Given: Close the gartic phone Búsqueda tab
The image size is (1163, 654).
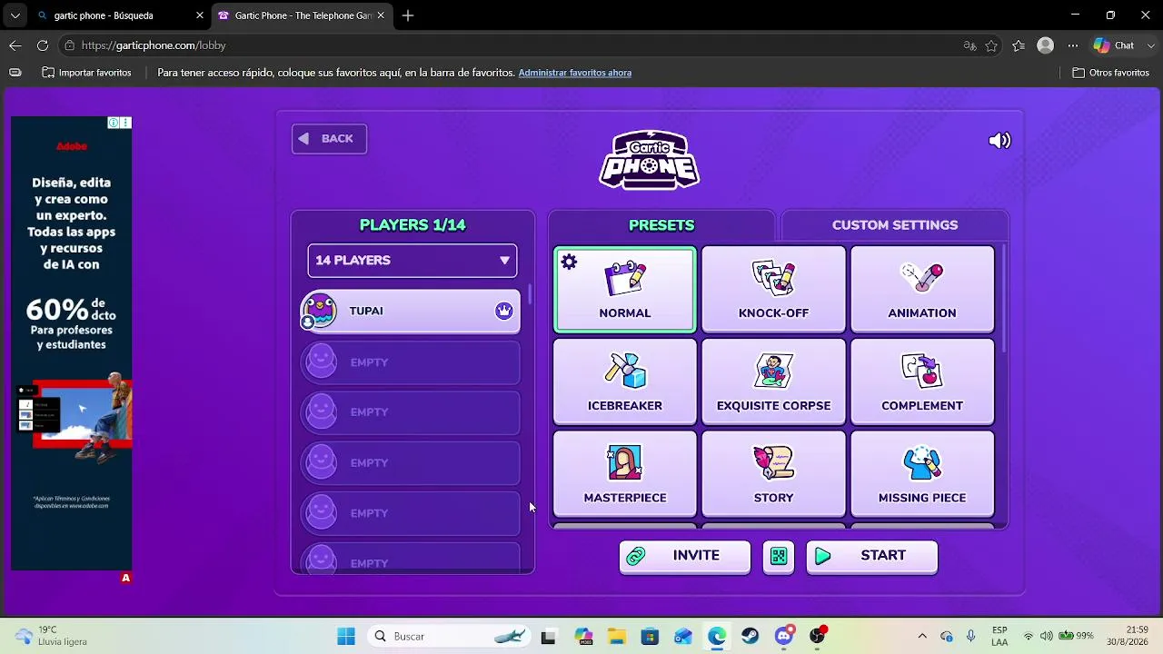Looking at the screenshot, I should coord(200,15).
